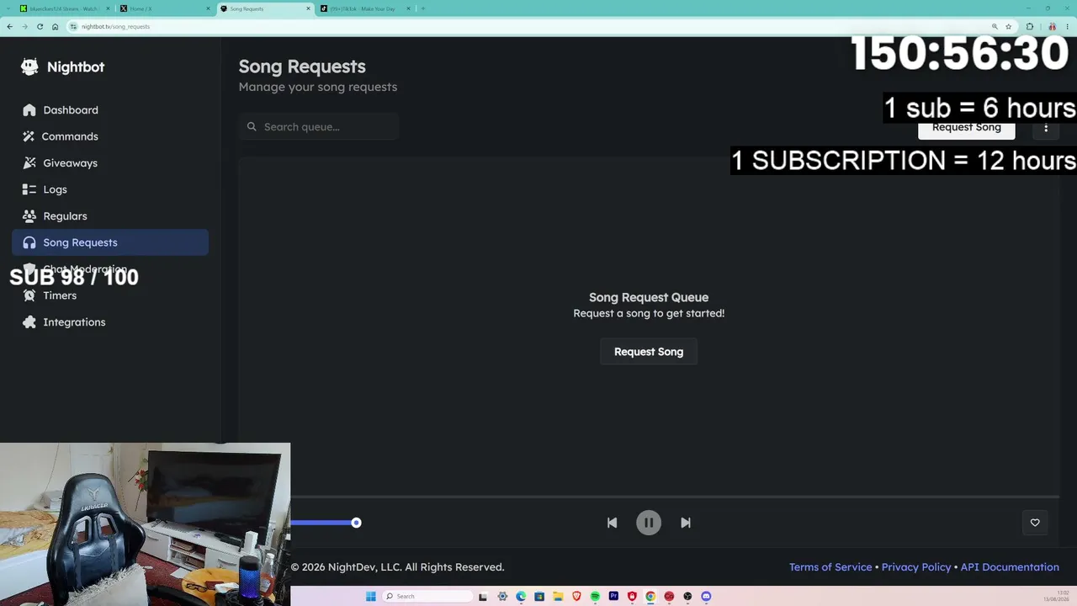Image resolution: width=1077 pixels, height=606 pixels.
Task: Open the browser profile avatar
Action: tap(1053, 27)
